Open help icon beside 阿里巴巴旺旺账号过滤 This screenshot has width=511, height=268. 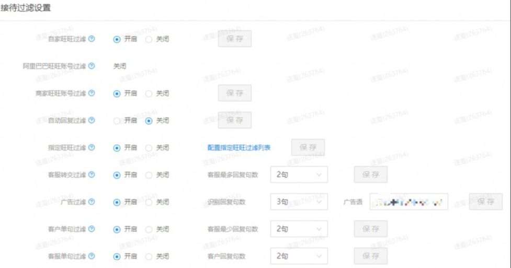pos(92,66)
